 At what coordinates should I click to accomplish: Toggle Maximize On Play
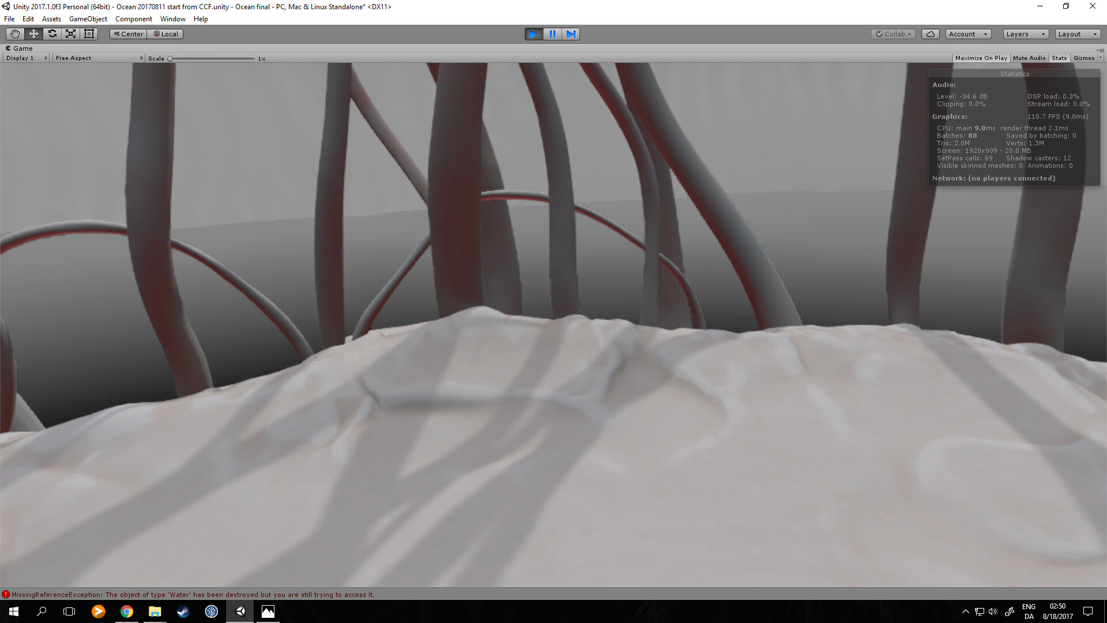[981, 58]
